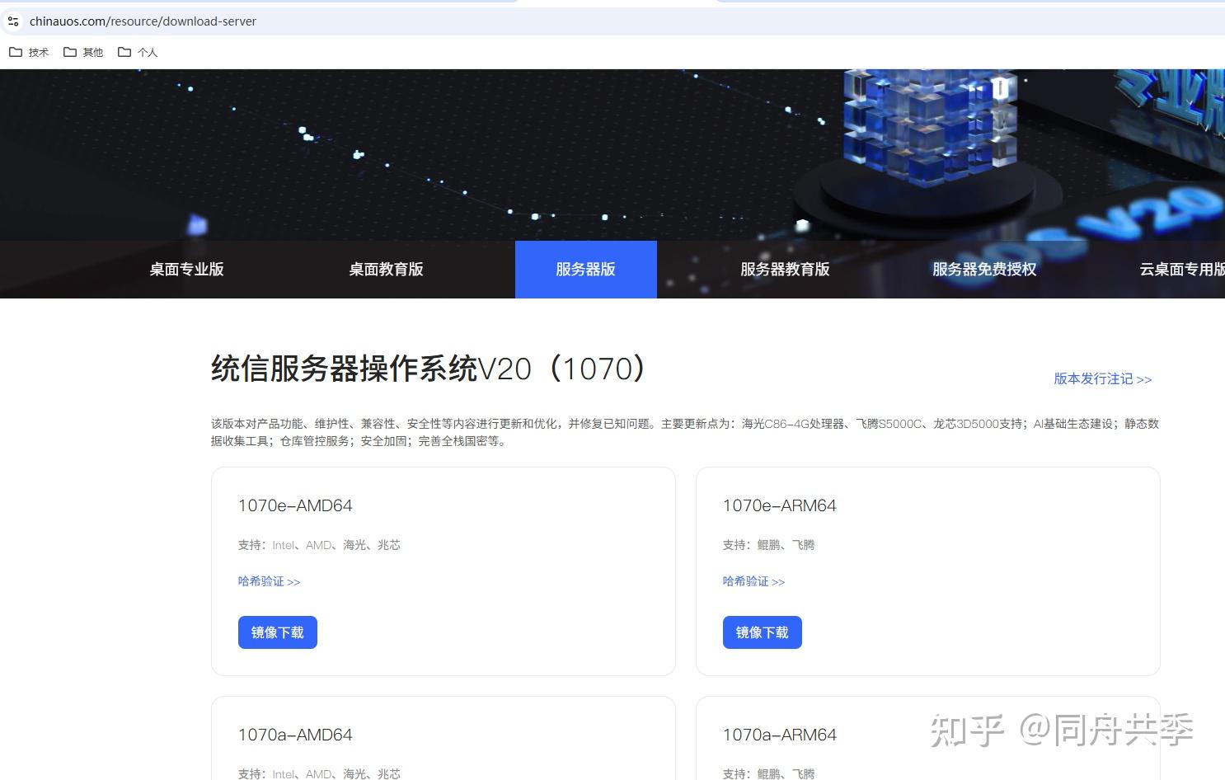Viewport: 1225px width, 780px height.
Task: Expand 版本发行注记 release notes
Action: tap(1103, 379)
